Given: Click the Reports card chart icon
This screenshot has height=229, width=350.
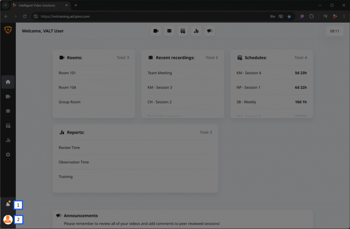Looking at the screenshot, I should pos(62,132).
